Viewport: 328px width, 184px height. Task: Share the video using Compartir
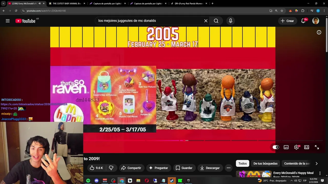pyautogui.click(x=131, y=168)
